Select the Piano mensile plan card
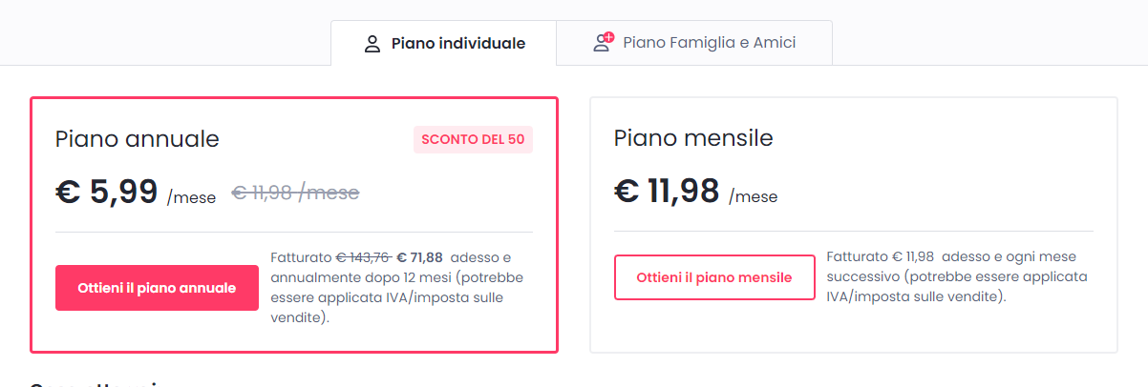This screenshot has height=387, width=1148. (x=854, y=225)
